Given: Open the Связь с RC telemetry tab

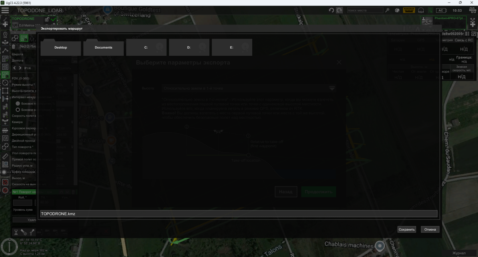Looking at the screenshot, I should pos(464,40).
